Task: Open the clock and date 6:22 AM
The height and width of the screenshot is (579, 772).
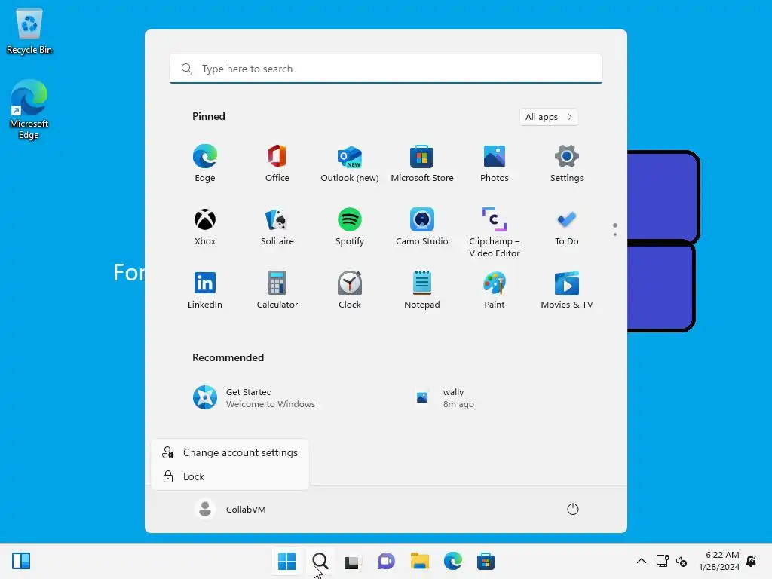Action: coord(719,561)
